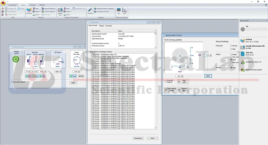Open the Sort by dropdown

[47, 15]
